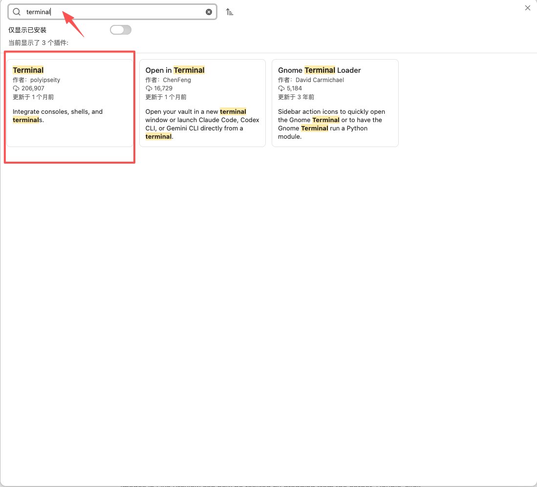Click author name ChenFeng
Viewport: 537px width, 487px height.
[x=177, y=80]
